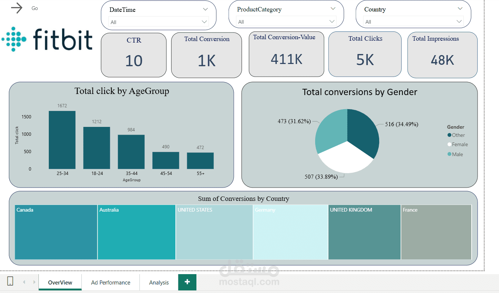
Task: Select the UNITED KINGDOM treemap tile
Action: (x=364, y=232)
